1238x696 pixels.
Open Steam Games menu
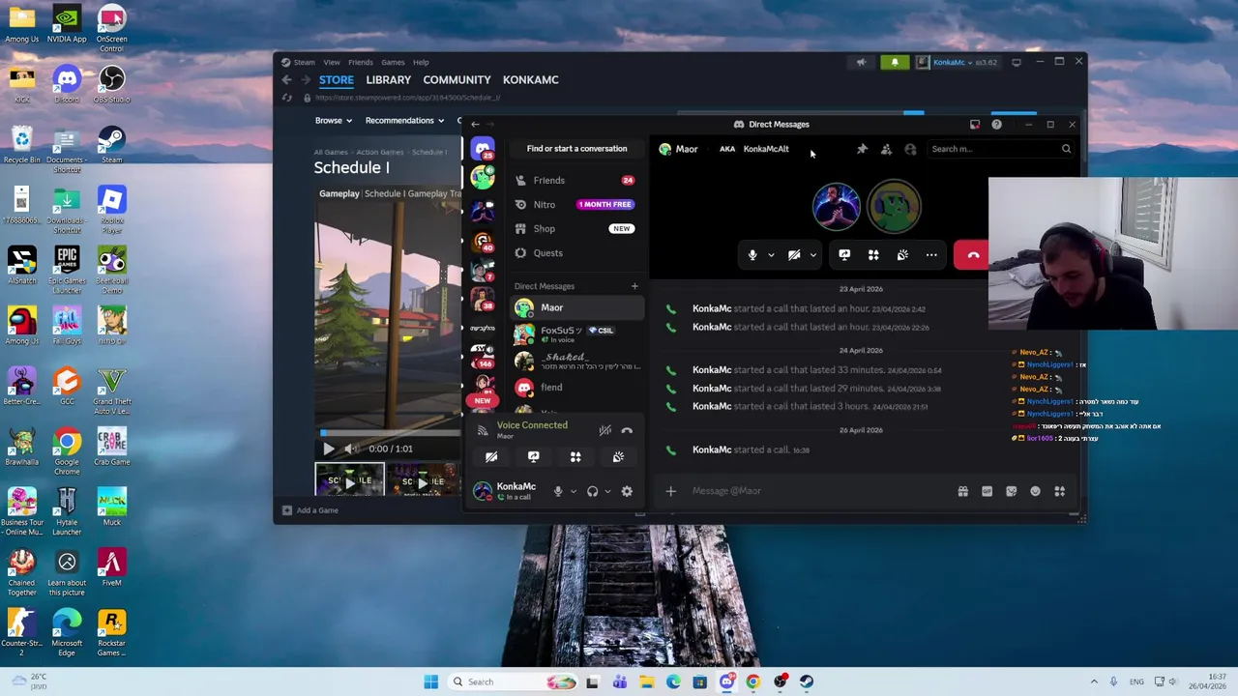click(393, 62)
